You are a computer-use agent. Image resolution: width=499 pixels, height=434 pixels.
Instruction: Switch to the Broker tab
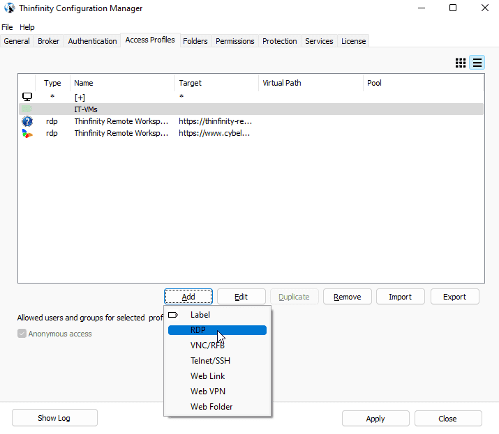pyautogui.click(x=48, y=41)
